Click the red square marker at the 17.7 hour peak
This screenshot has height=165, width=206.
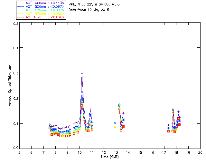coord(173,112)
